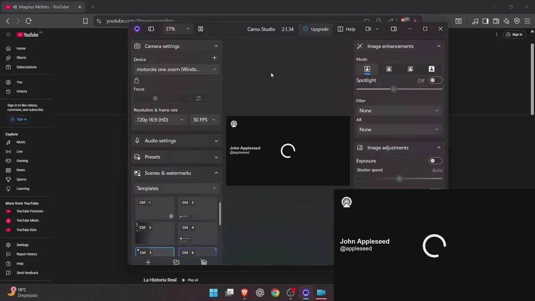535x301 pixels.
Task: Select the auto focus target icon
Action: 155,98
